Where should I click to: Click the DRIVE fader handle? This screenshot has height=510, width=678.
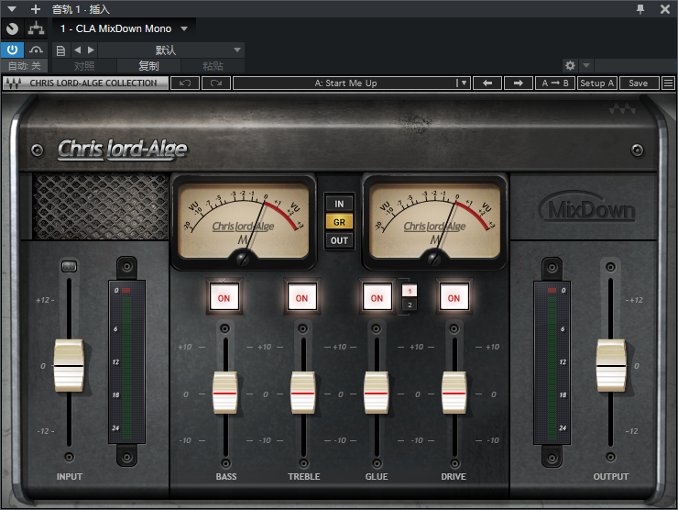(454, 394)
